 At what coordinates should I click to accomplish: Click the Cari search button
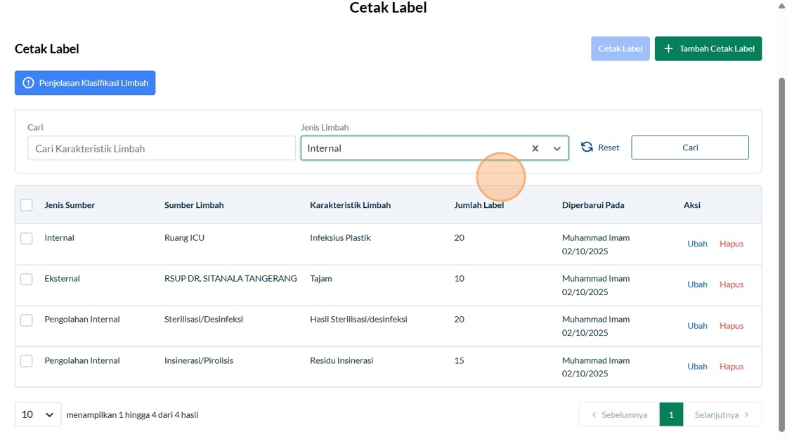point(689,148)
